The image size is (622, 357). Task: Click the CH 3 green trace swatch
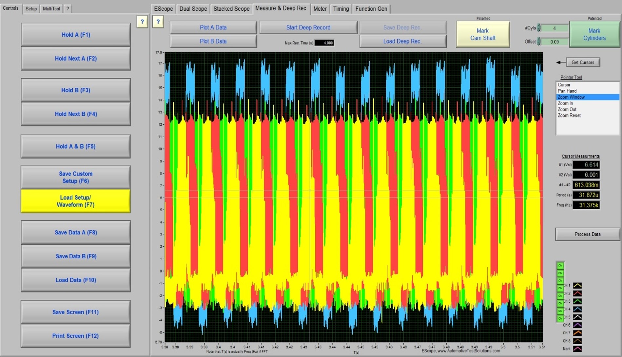tap(577, 301)
